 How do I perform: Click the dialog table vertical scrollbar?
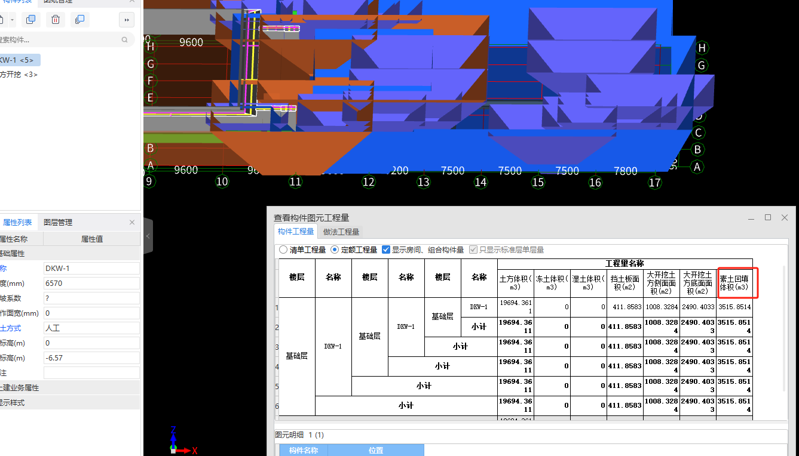[x=785, y=328]
